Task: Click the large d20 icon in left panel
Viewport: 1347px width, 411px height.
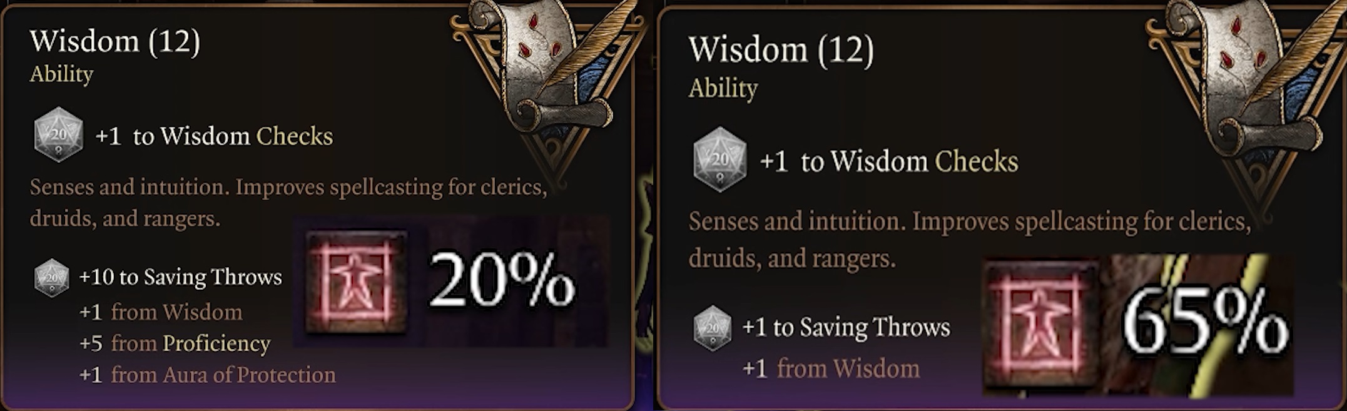Action: tap(58, 135)
